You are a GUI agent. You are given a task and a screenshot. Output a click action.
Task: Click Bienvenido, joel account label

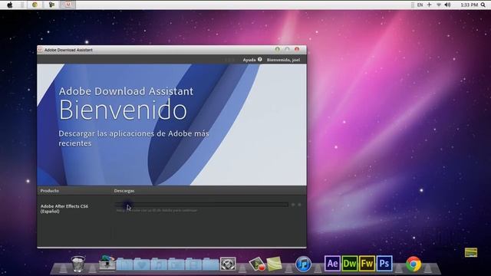[x=283, y=60]
